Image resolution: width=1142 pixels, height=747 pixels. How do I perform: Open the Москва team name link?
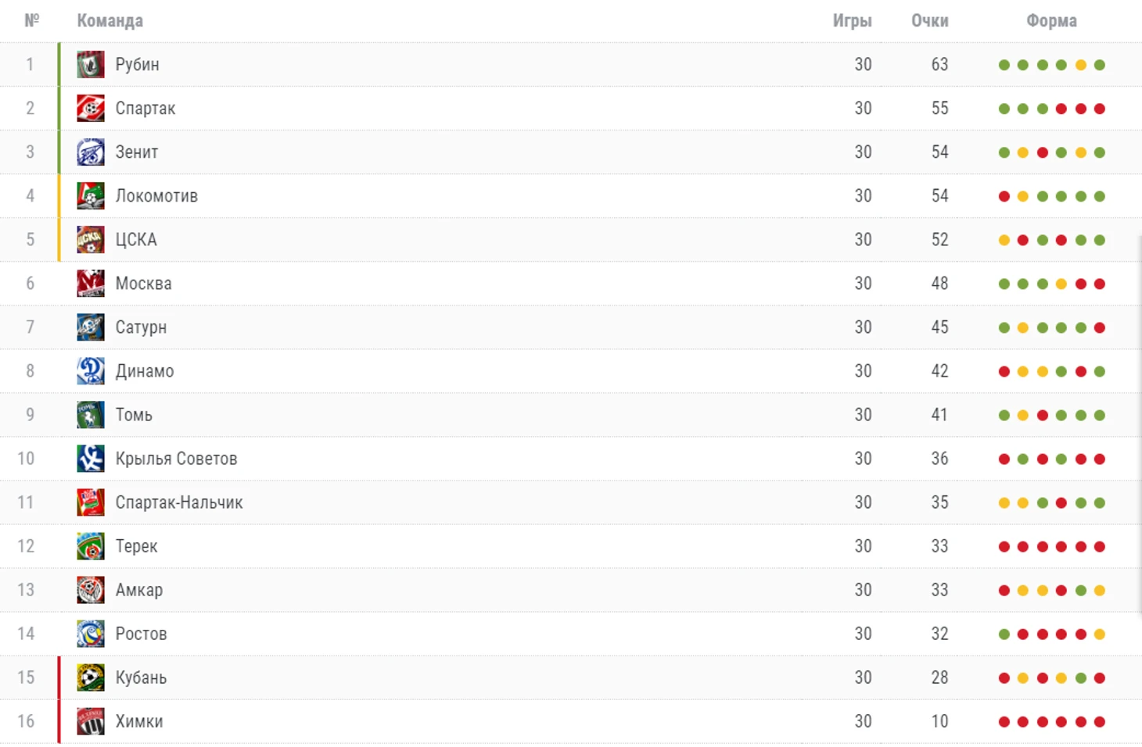point(144,284)
